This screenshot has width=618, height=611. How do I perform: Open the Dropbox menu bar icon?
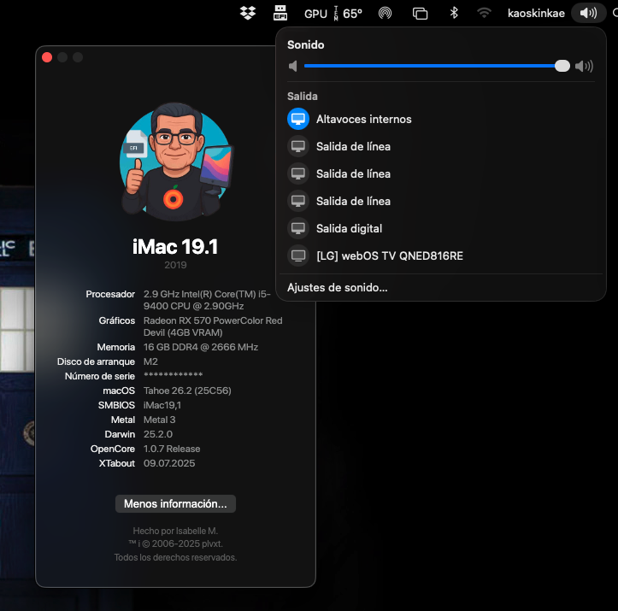(x=248, y=13)
